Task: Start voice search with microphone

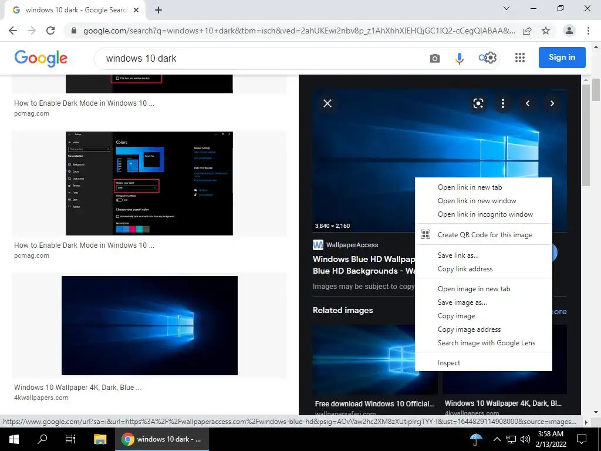Action: point(459,58)
